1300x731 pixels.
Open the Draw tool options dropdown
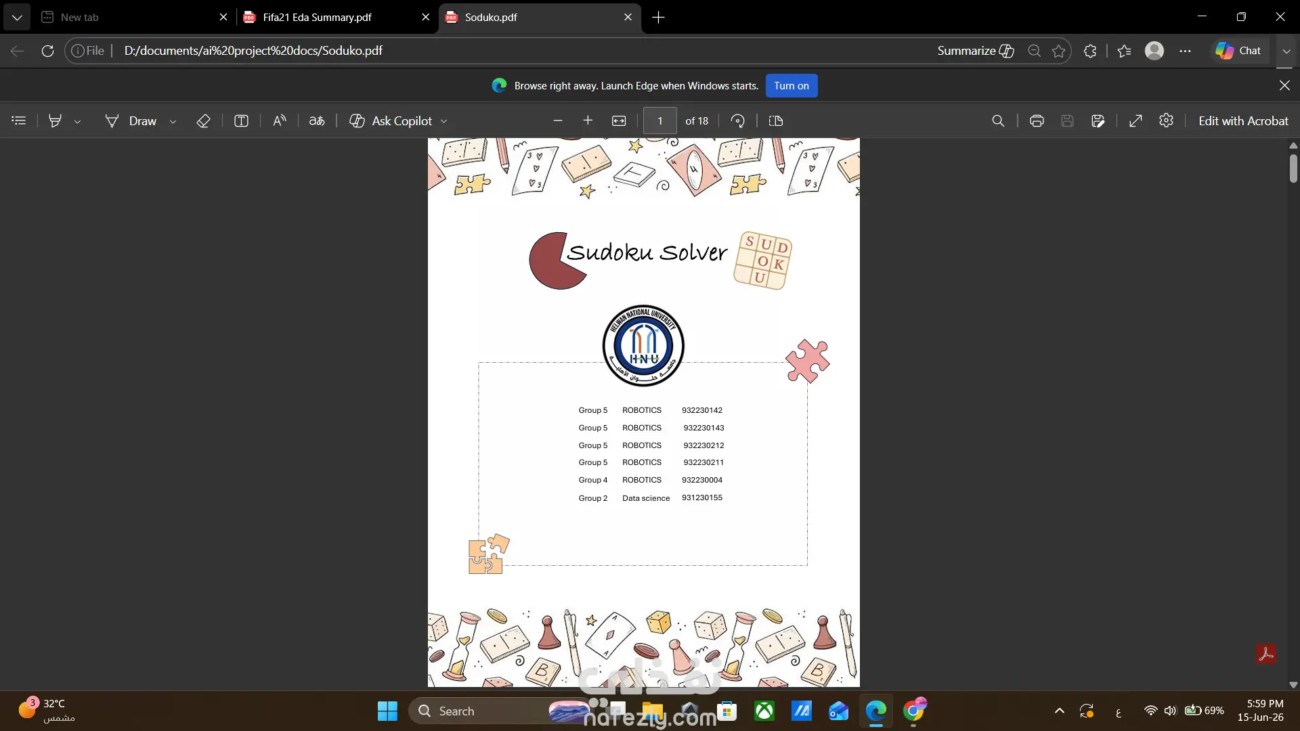pyautogui.click(x=173, y=121)
